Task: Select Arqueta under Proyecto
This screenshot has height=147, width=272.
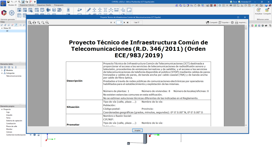Action: pos(9,115)
